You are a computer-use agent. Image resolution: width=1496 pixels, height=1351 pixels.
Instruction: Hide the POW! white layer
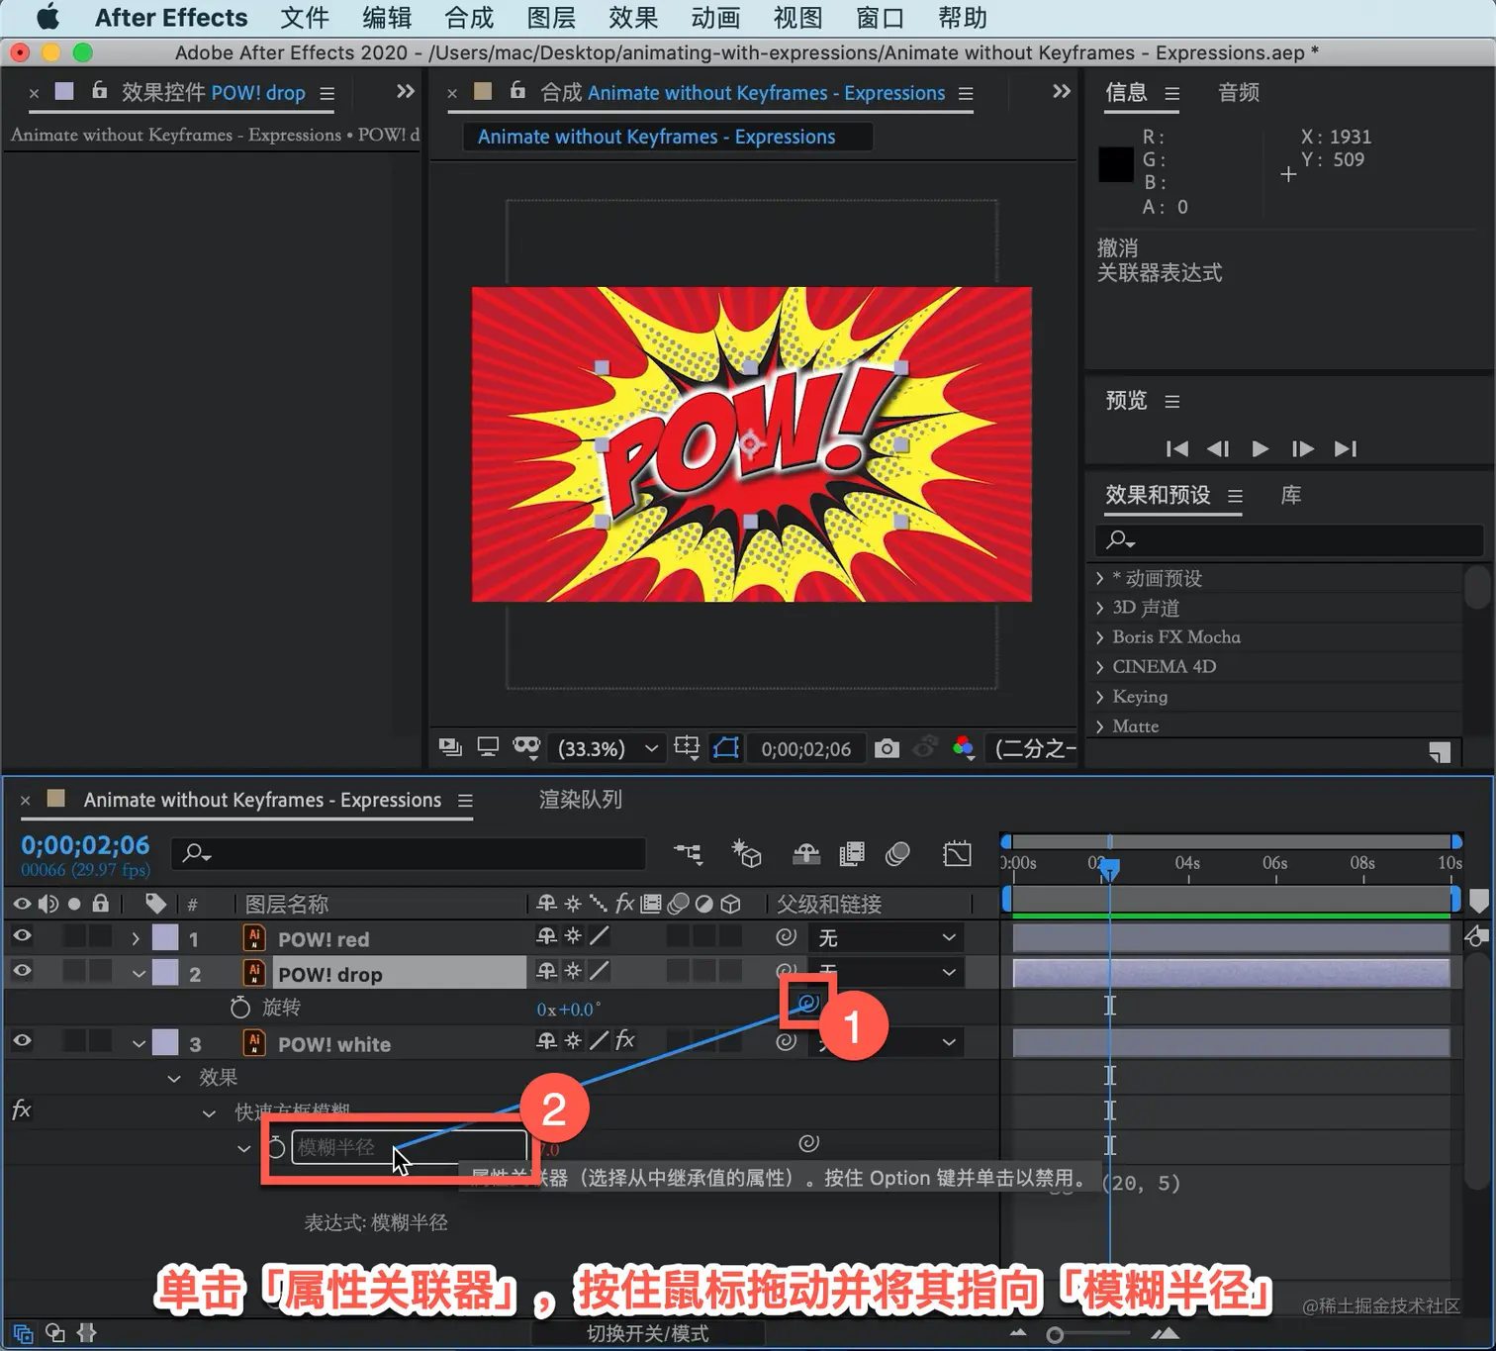[22, 1040]
